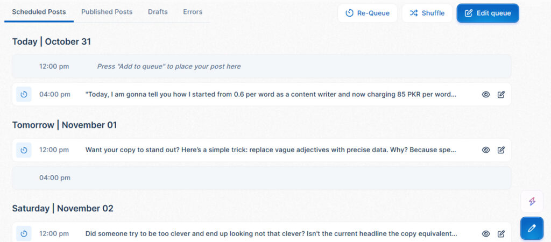Click the requeue icon on the 04:00 pm October 31 post
Image resolution: width=551 pixels, height=242 pixels.
[24, 95]
